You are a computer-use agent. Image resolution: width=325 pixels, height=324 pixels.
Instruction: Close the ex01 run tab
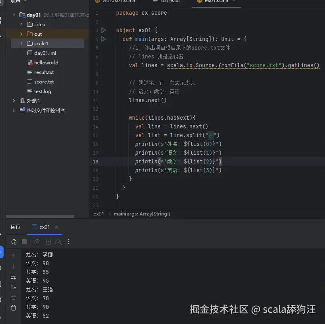[x=56, y=227]
